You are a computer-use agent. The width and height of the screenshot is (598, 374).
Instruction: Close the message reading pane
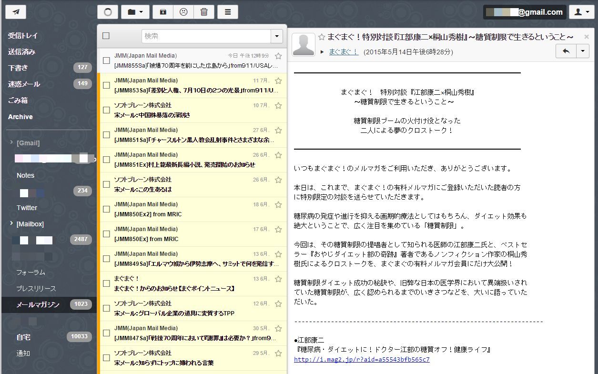[587, 37]
